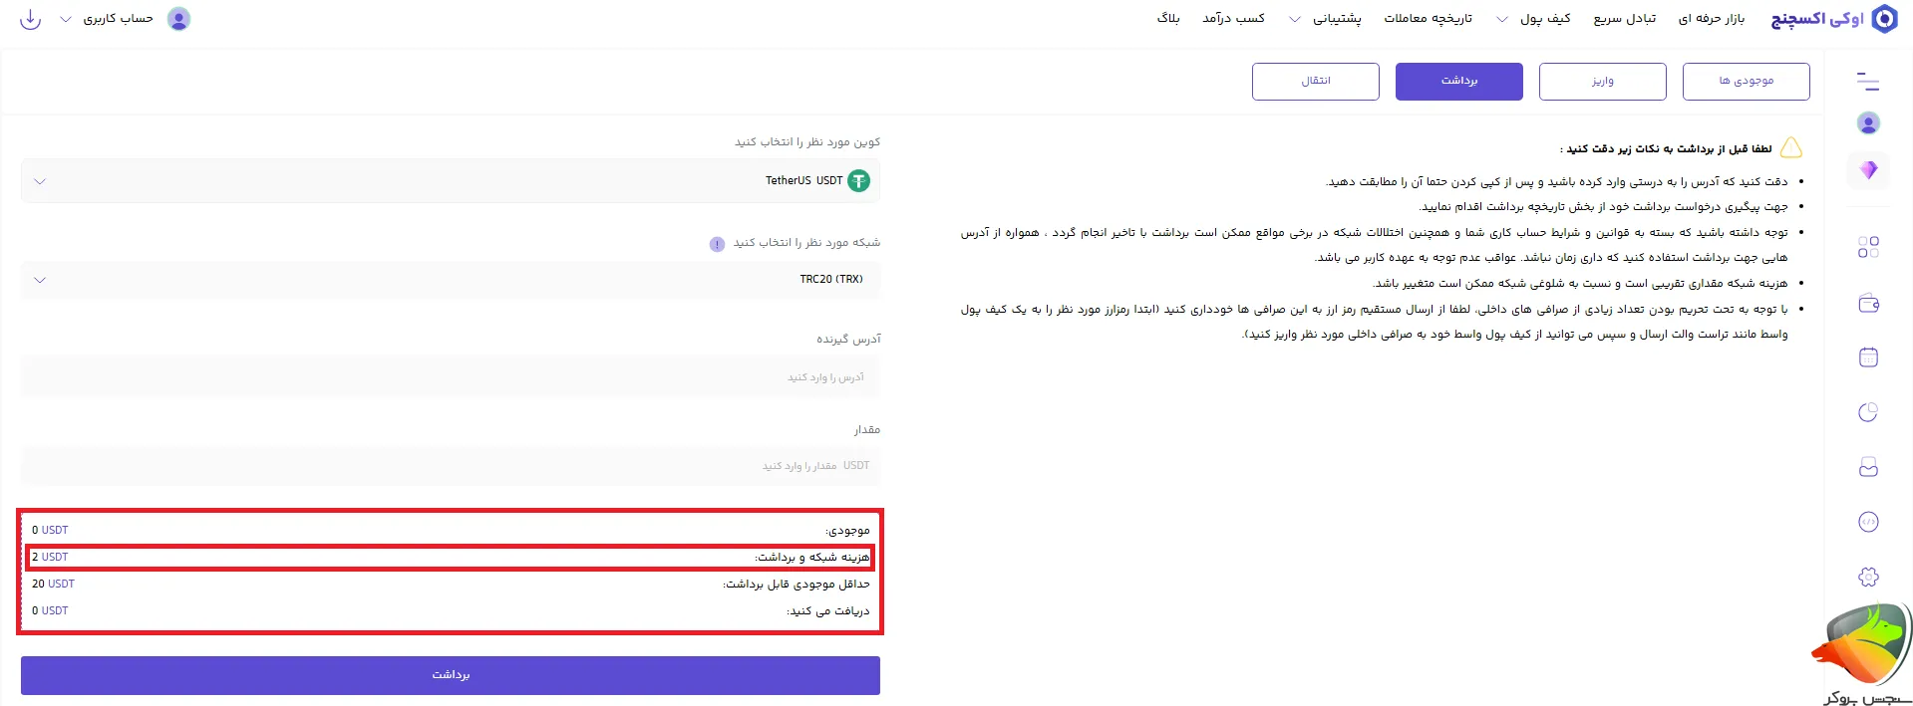Click the OK Exchange logo icon

1884,19
